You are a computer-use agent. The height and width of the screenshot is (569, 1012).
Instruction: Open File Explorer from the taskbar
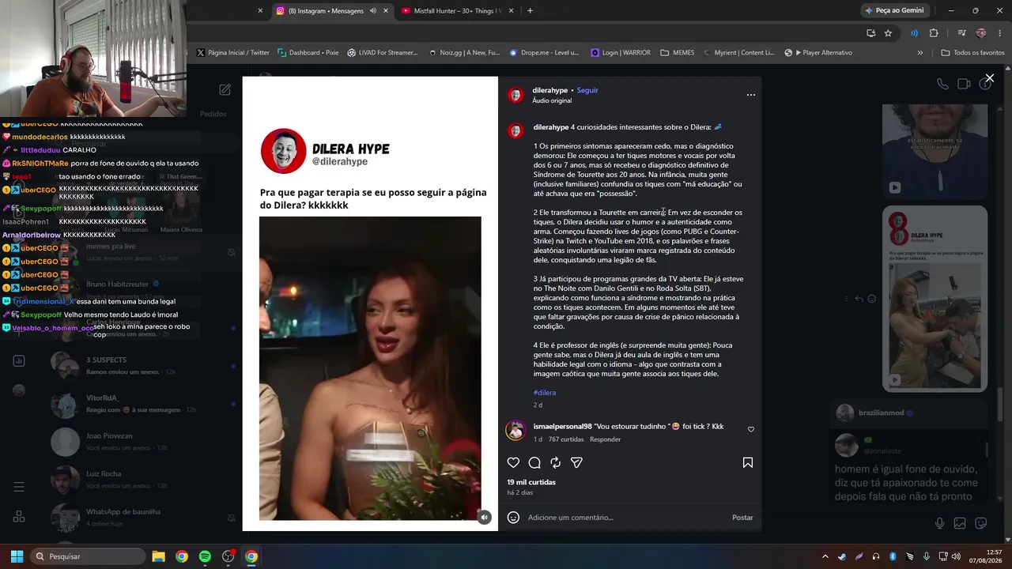click(x=158, y=556)
